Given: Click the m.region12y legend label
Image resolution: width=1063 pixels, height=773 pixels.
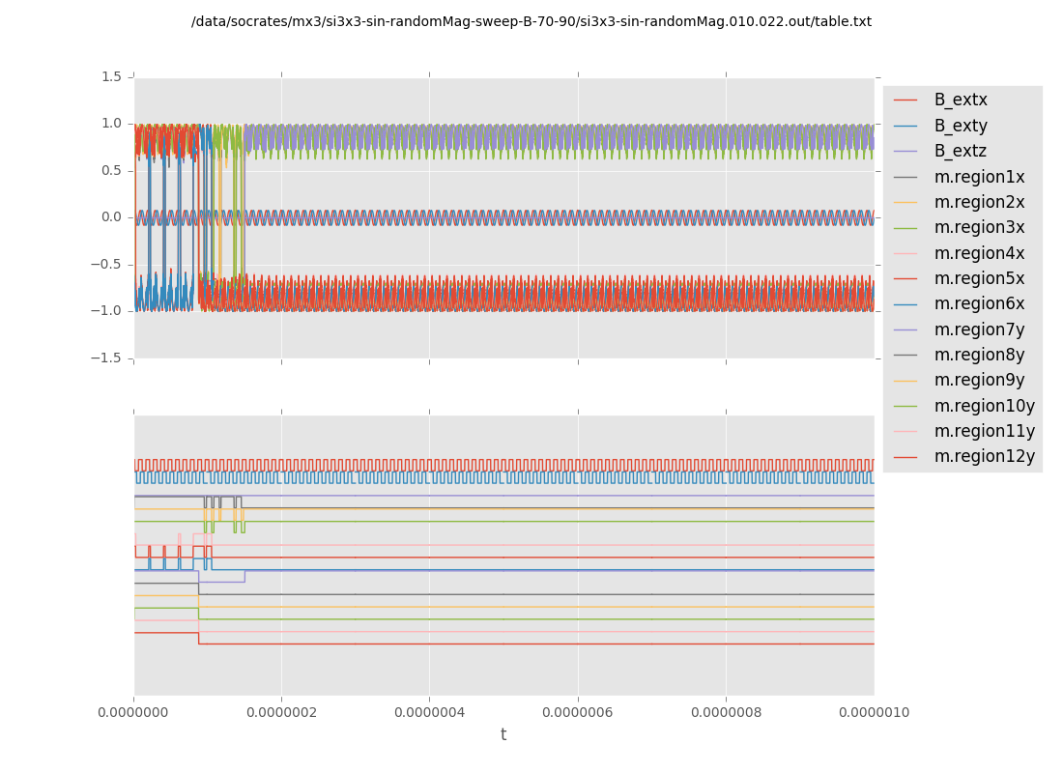Looking at the screenshot, I should [984, 456].
